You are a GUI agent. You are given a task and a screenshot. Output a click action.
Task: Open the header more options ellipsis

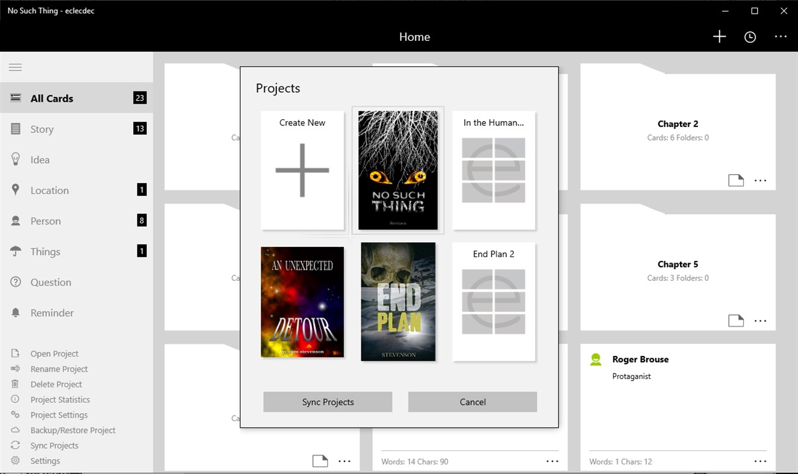point(781,37)
